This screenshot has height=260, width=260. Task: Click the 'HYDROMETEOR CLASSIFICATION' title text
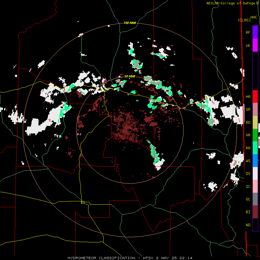(101, 258)
